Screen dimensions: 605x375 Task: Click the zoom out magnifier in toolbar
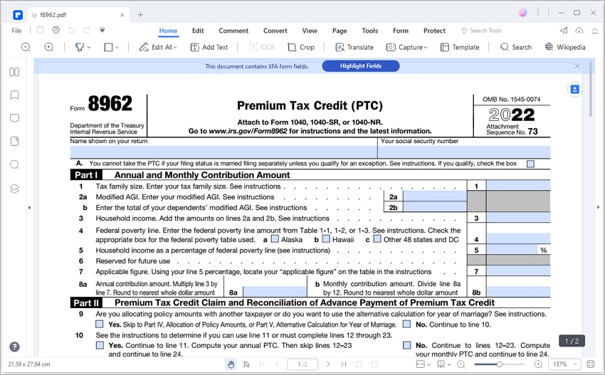click(x=26, y=47)
